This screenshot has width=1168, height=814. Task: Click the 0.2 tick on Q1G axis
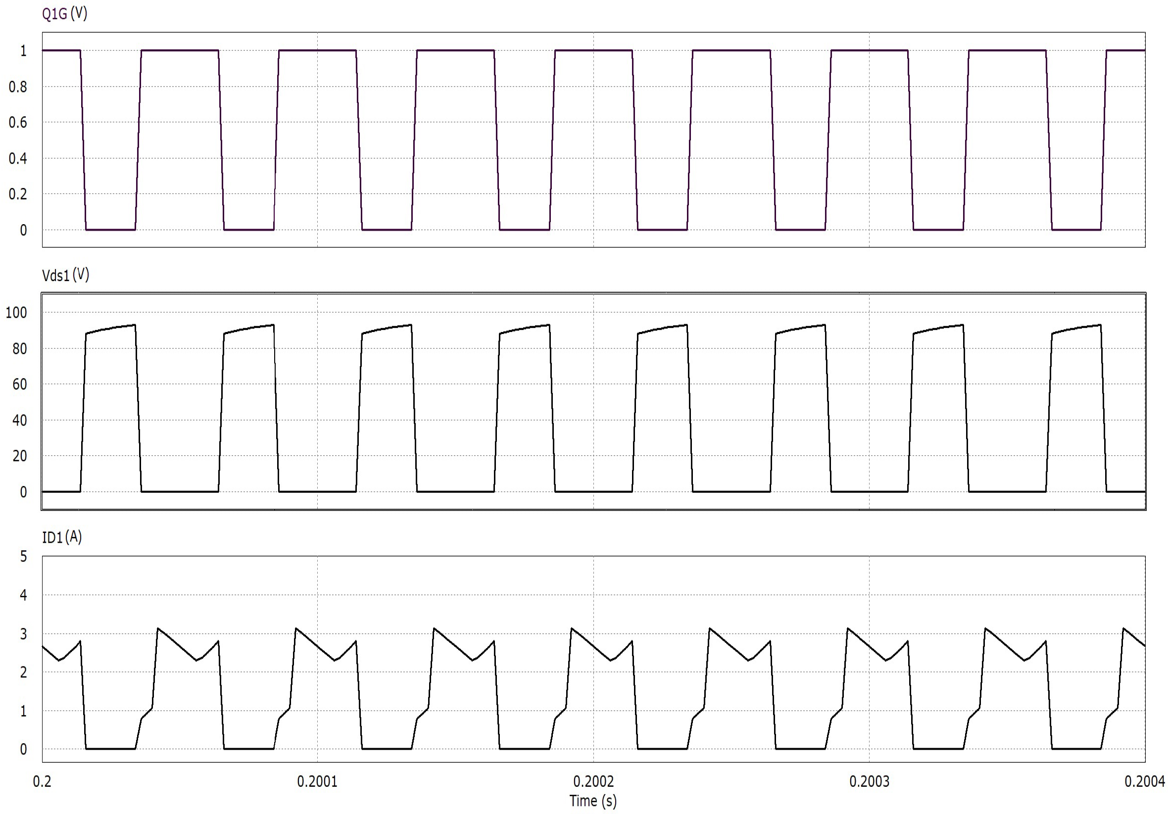coord(18,194)
